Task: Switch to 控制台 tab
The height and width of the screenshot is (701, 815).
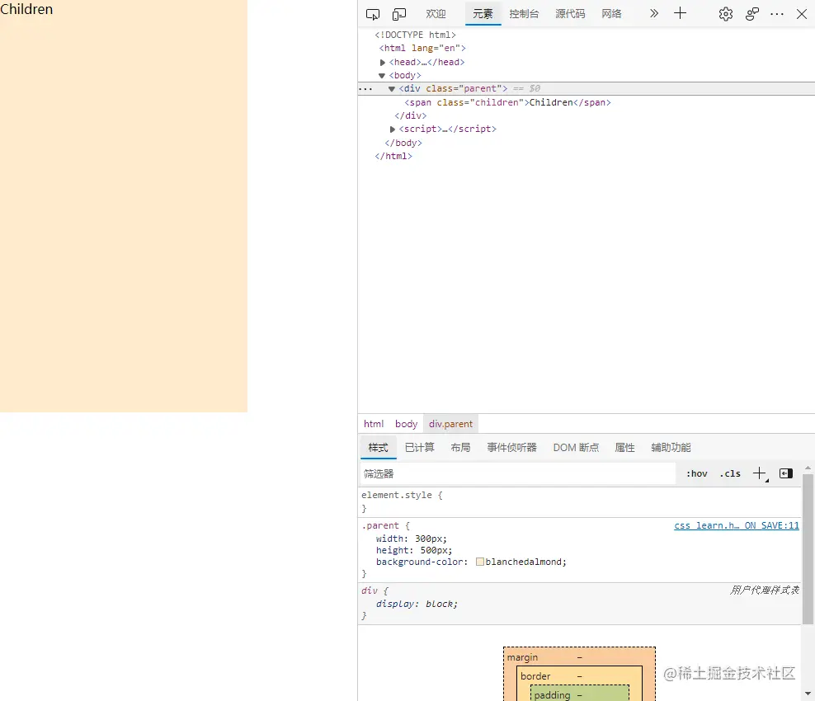Action: click(x=524, y=14)
